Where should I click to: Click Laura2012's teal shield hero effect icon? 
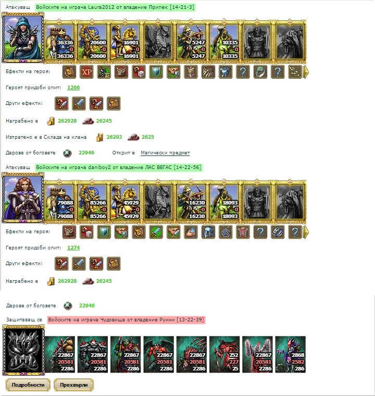(x=156, y=72)
